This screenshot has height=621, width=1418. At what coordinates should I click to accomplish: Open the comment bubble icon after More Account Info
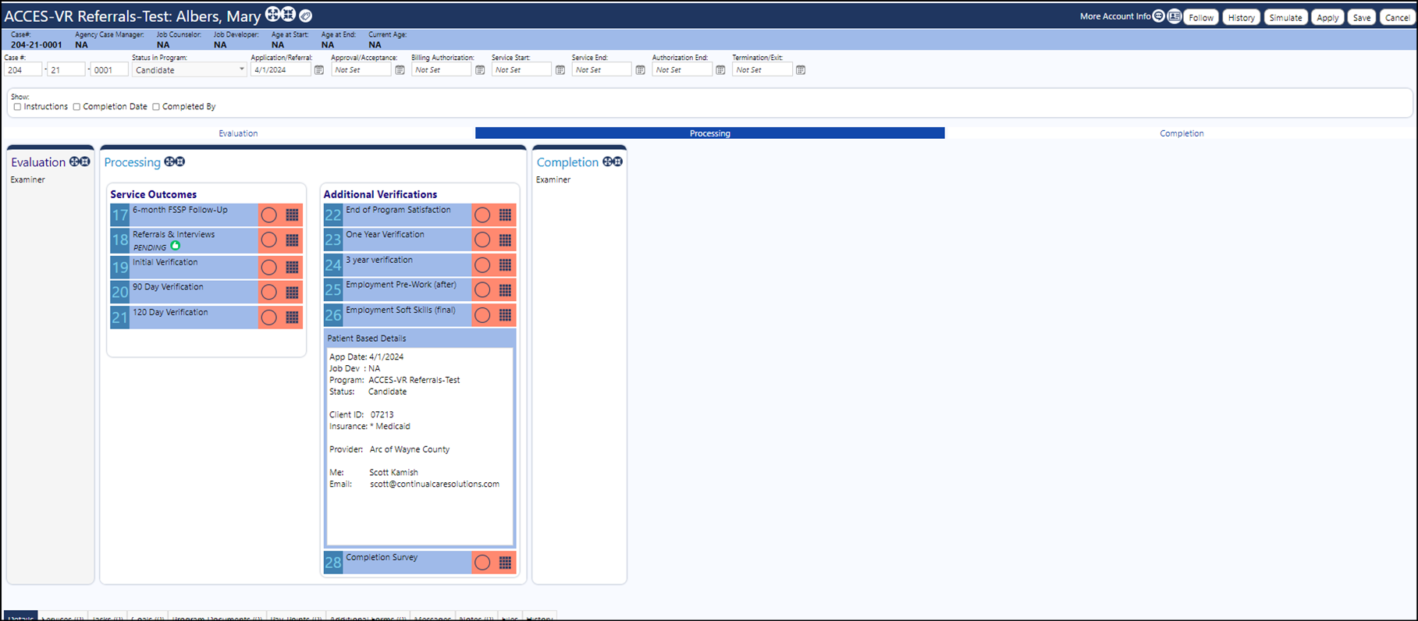[1159, 16]
